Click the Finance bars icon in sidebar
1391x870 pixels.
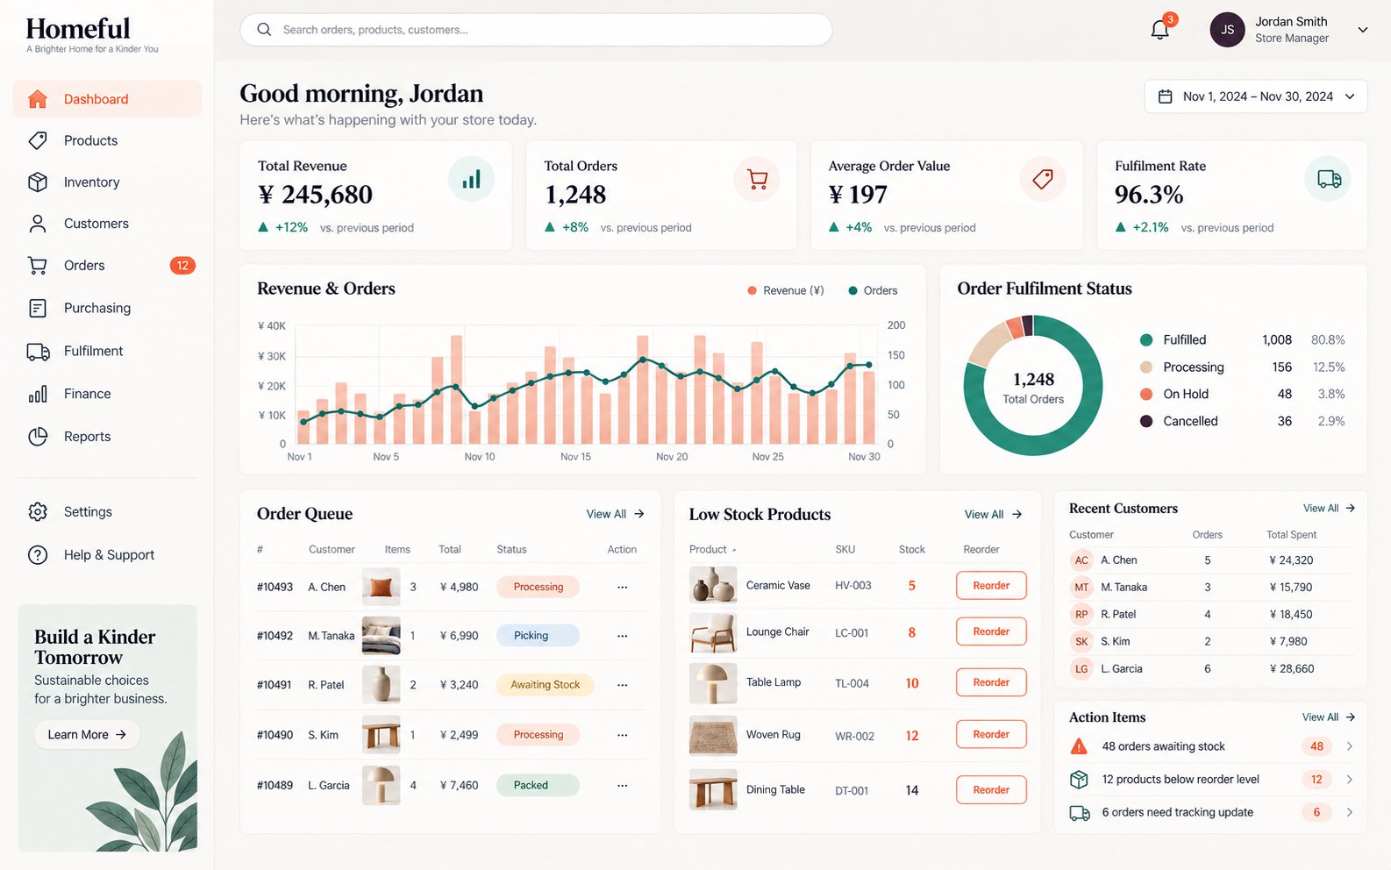pos(38,394)
